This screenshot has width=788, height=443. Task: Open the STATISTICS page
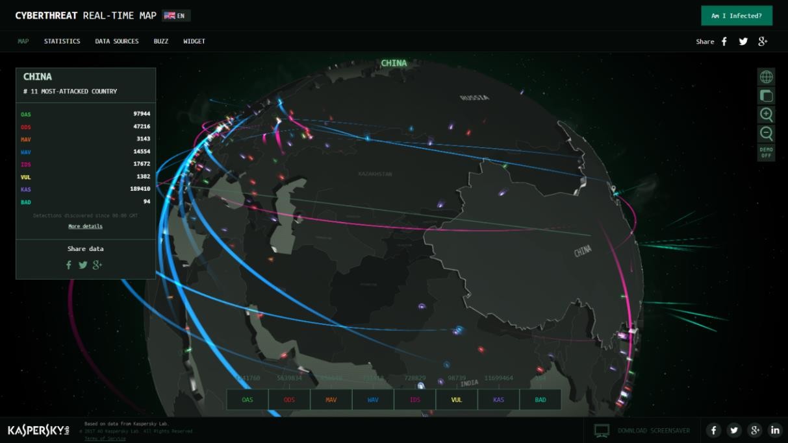[x=62, y=42]
